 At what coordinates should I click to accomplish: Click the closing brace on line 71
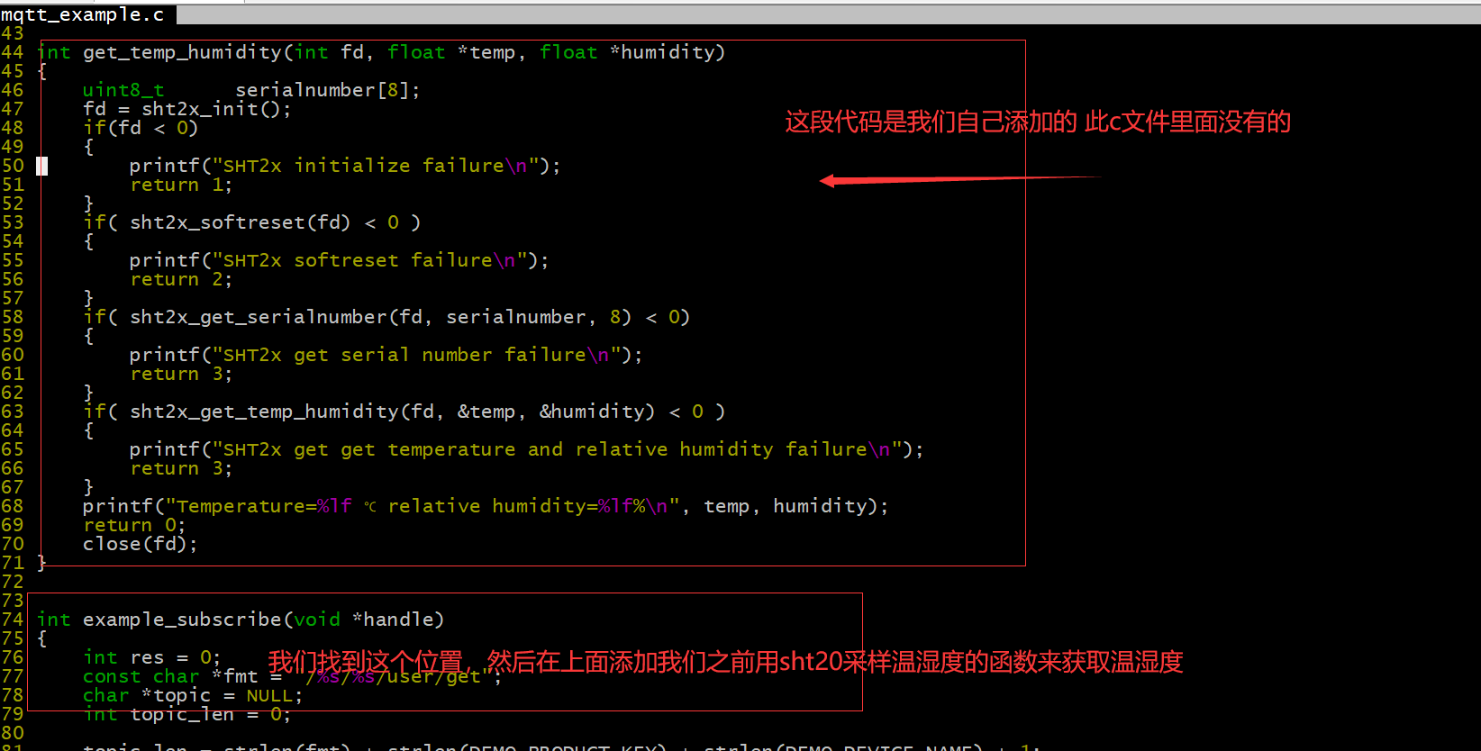click(x=41, y=563)
